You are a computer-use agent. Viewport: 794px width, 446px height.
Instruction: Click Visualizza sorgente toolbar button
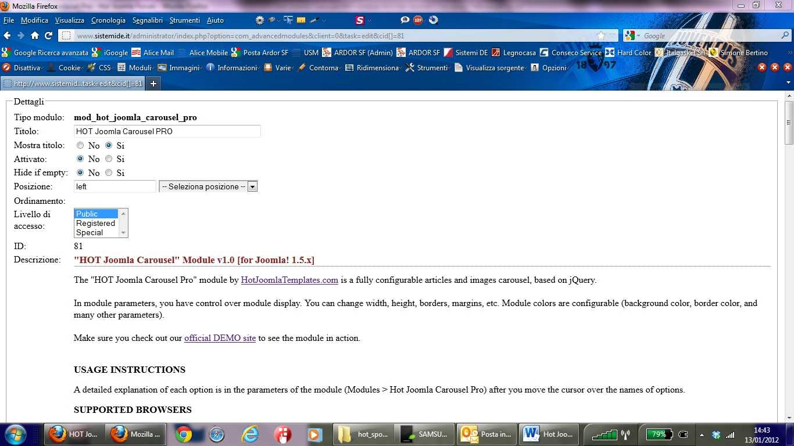492,67
